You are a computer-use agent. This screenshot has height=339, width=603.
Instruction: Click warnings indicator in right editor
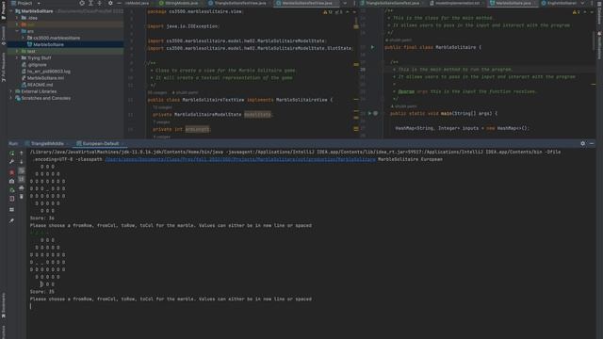coord(576,12)
